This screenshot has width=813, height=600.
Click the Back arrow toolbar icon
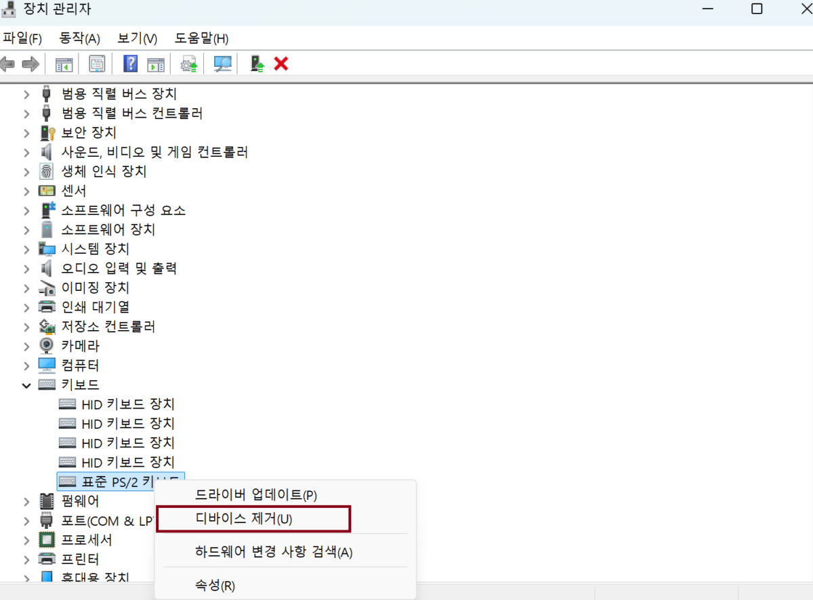click(x=7, y=64)
